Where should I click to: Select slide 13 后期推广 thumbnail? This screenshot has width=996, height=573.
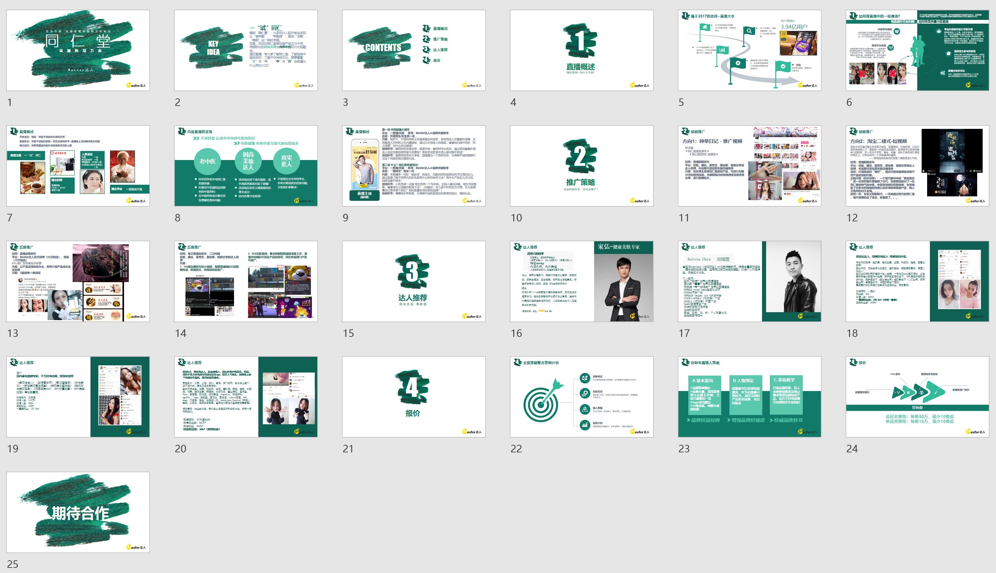pyautogui.click(x=78, y=281)
